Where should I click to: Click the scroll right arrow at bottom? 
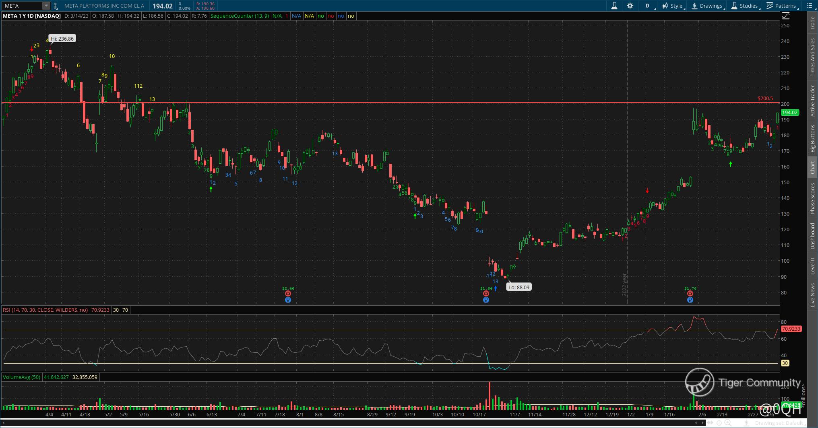703,423
